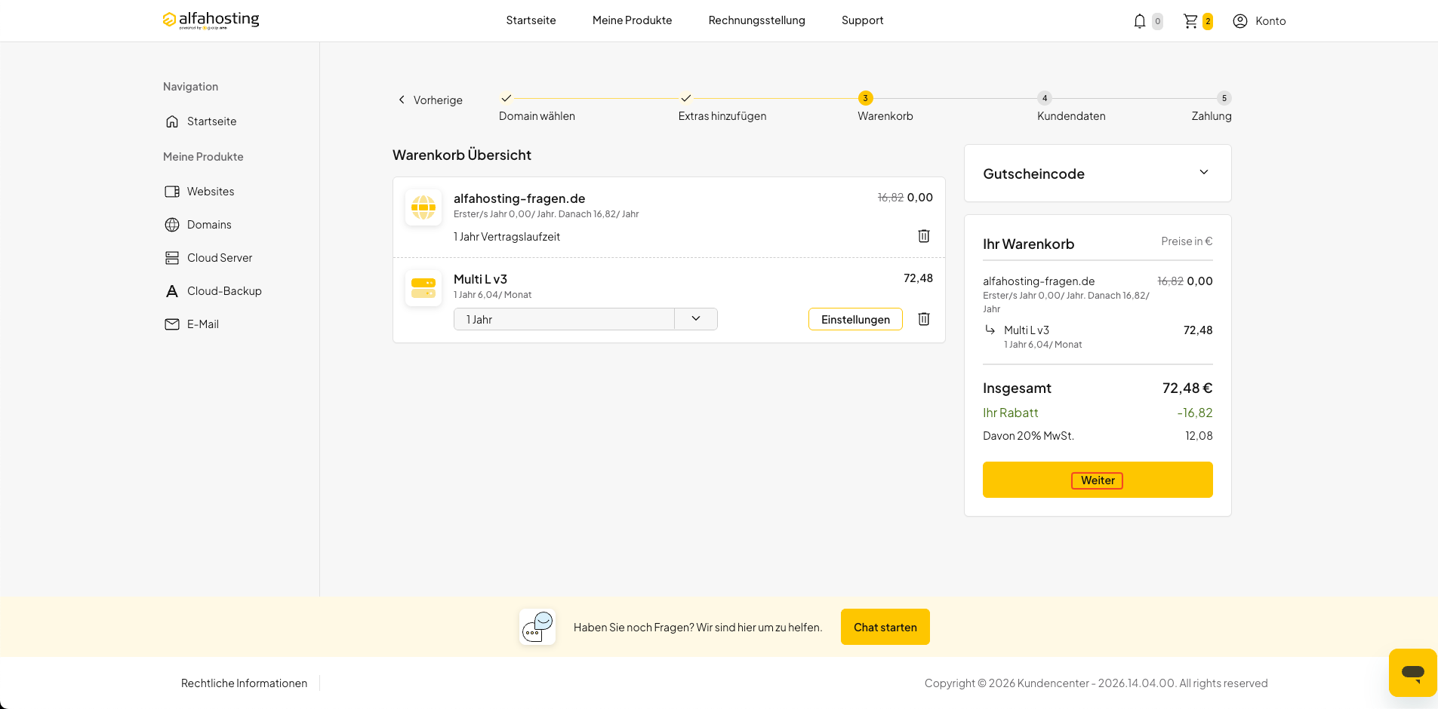Open Domains in the sidebar
This screenshot has width=1438, height=709.
[x=209, y=225]
